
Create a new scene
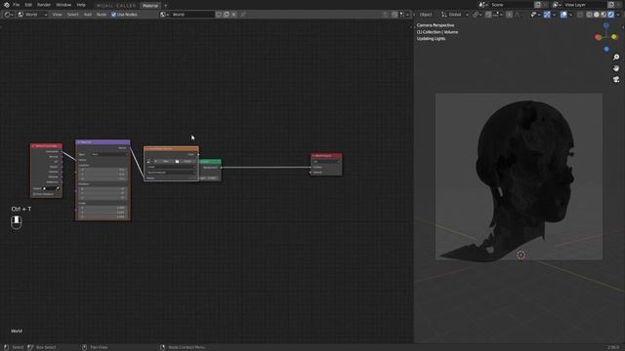pos(538,5)
